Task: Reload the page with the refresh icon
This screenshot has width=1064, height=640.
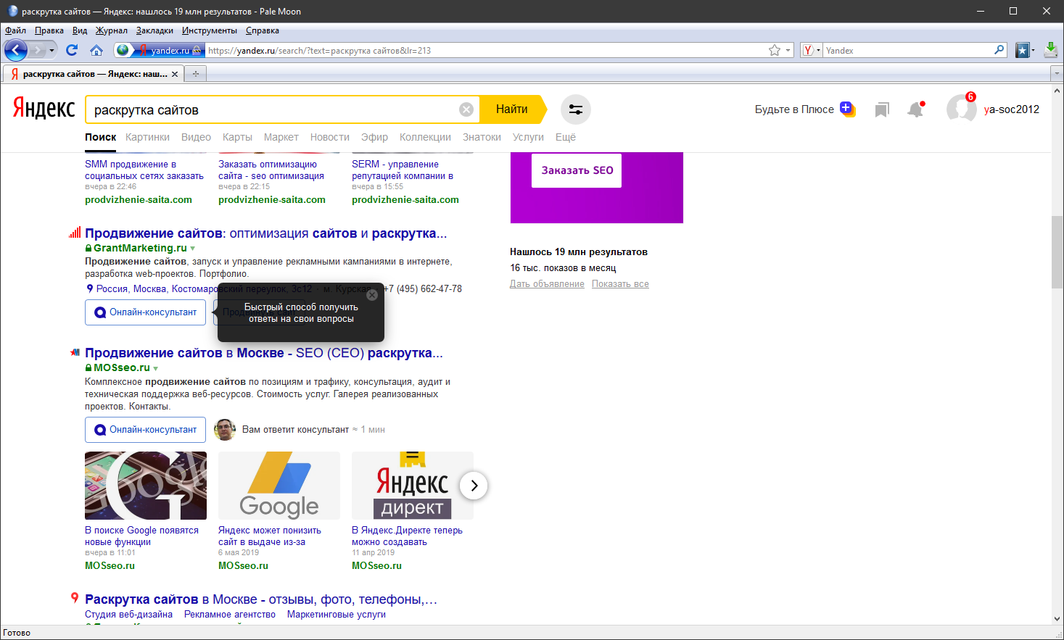Action: pyautogui.click(x=72, y=50)
